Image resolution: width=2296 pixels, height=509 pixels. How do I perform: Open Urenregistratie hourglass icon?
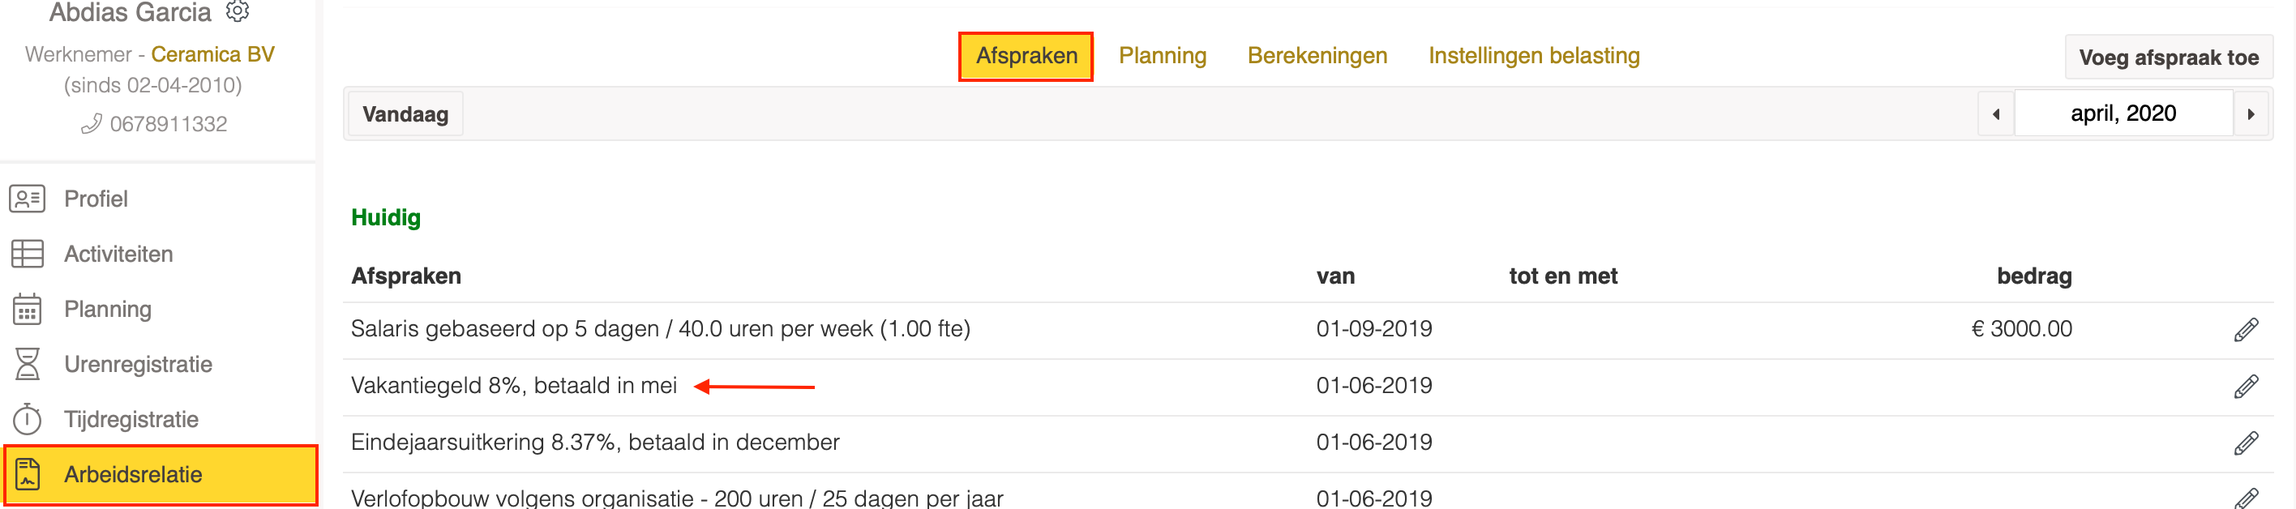(27, 365)
